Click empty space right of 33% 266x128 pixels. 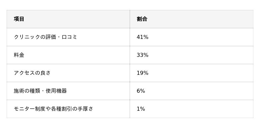coord(200,55)
